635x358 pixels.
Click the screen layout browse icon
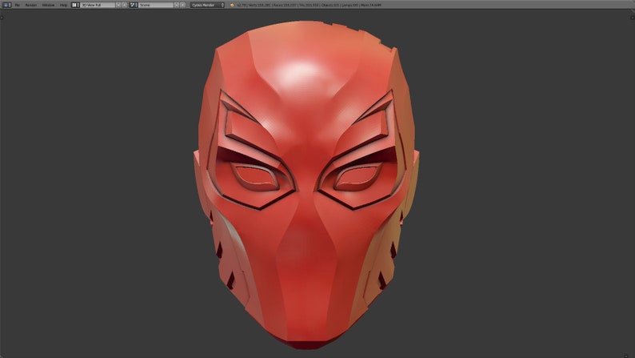75,5
